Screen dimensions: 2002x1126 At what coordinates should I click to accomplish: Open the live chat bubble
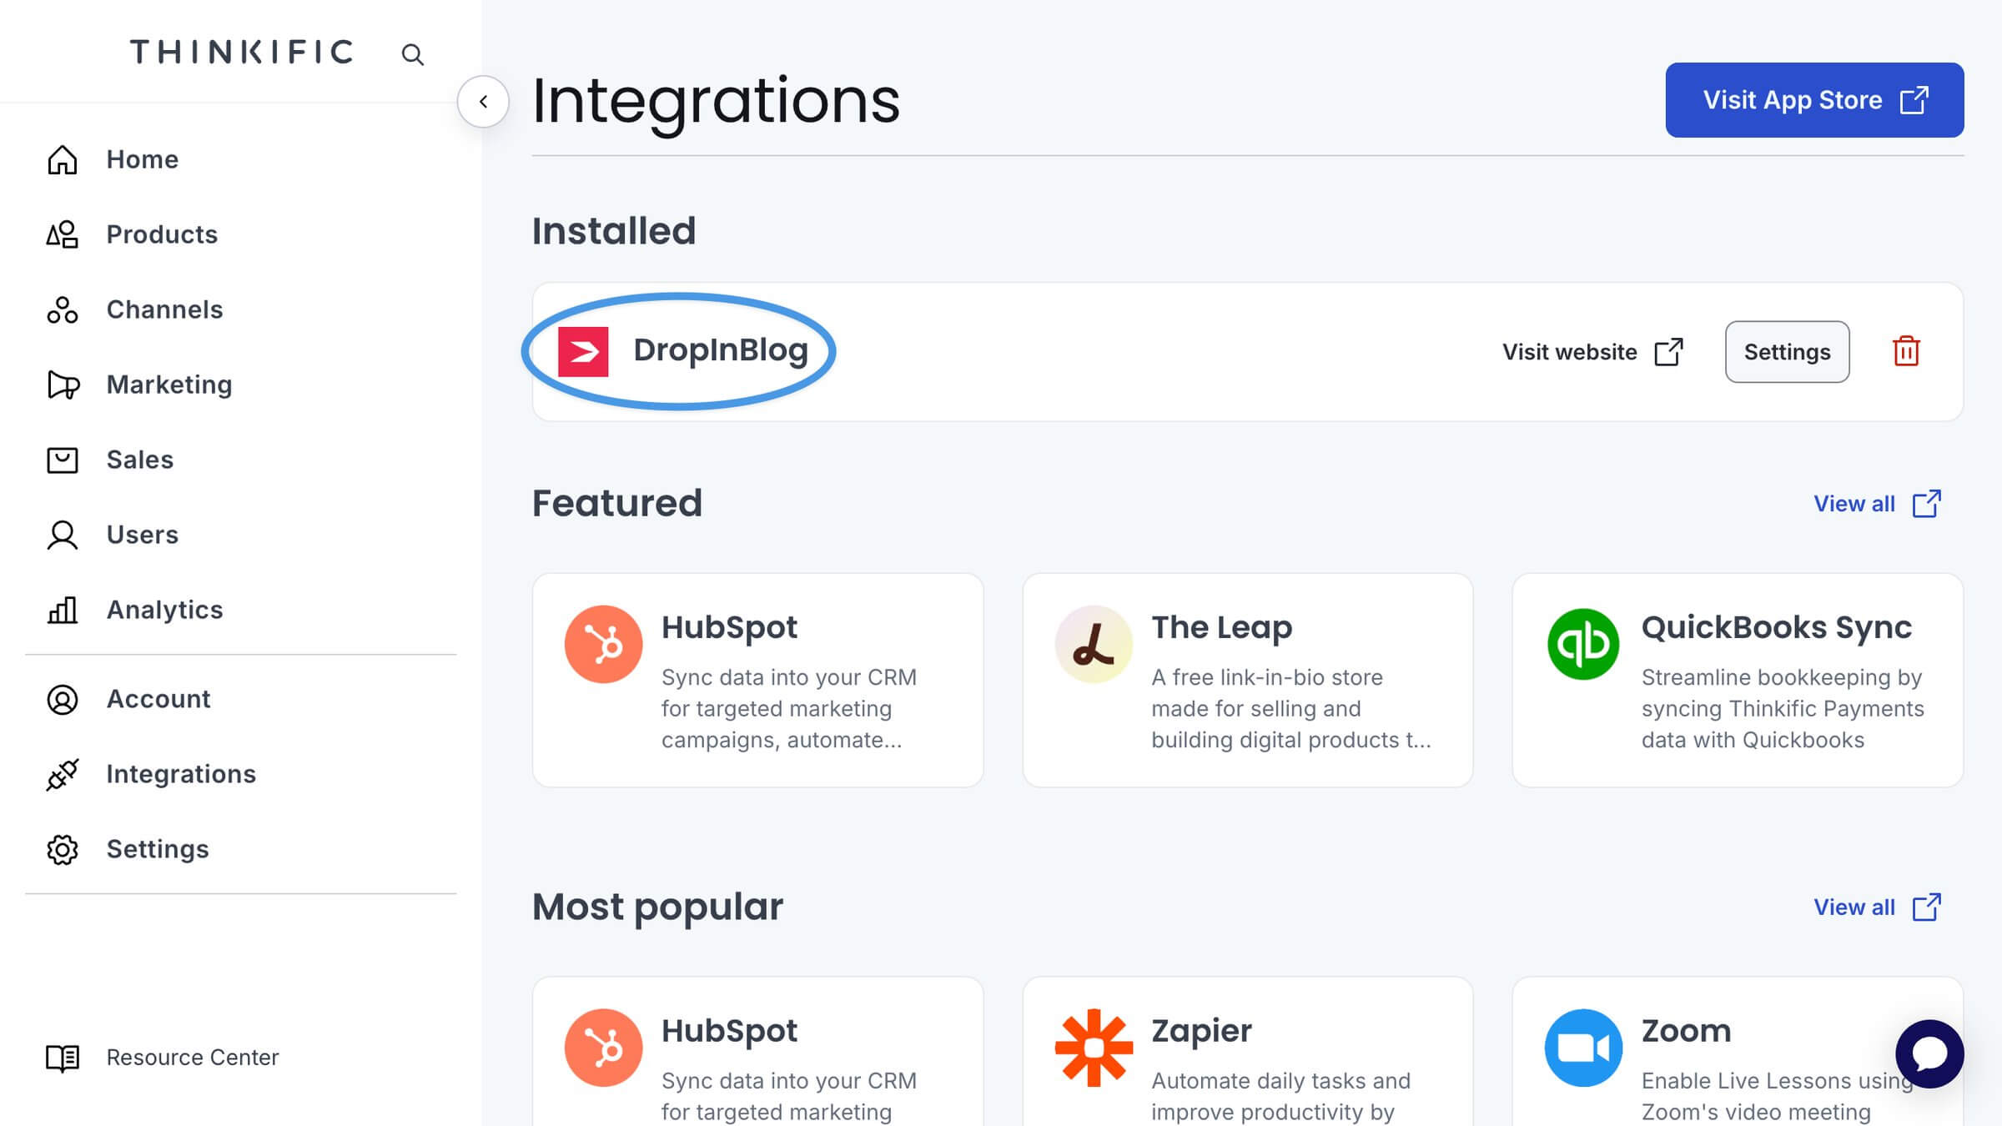tap(1929, 1053)
